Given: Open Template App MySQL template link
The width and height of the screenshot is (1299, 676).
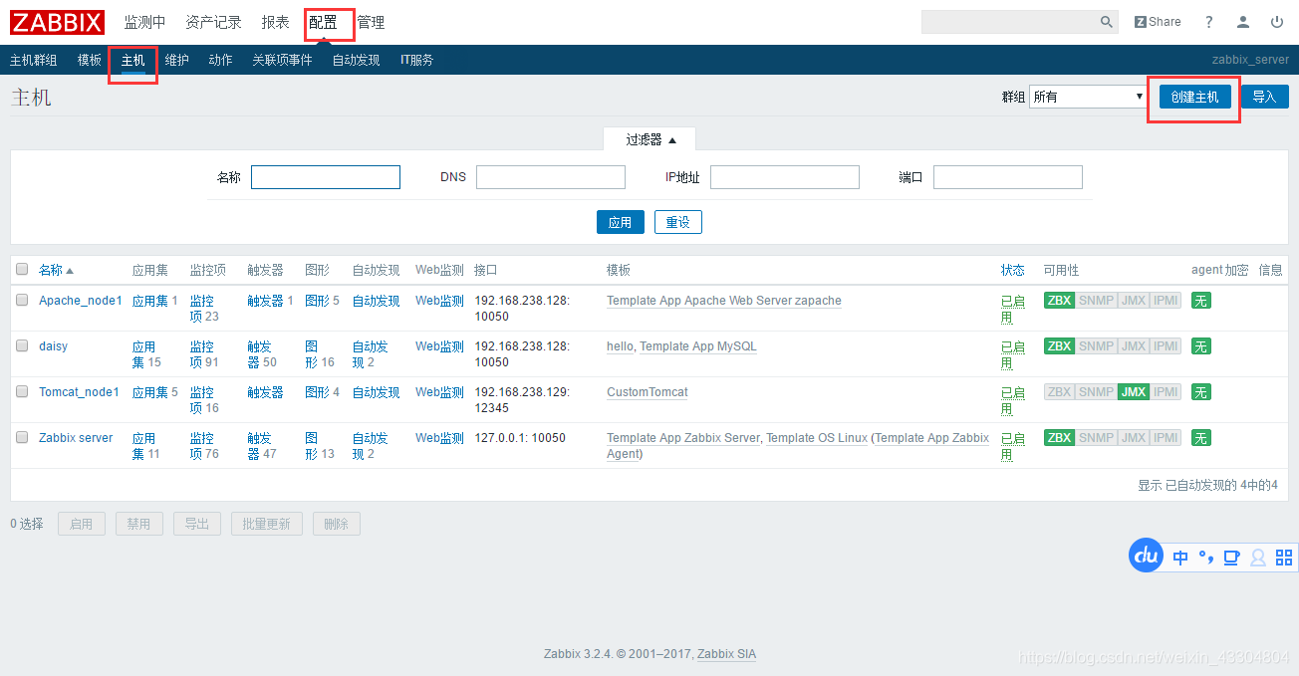Looking at the screenshot, I should 698,346.
